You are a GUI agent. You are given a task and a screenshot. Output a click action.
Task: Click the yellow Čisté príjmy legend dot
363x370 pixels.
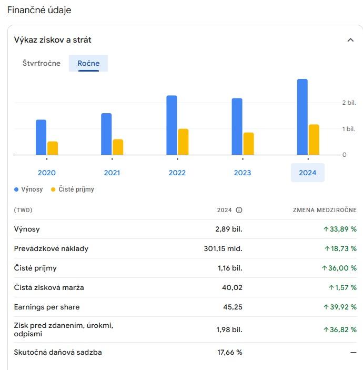point(53,189)
